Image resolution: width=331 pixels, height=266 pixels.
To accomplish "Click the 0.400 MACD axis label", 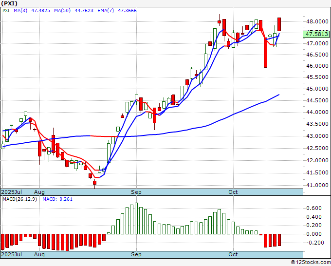I will pos(314,217).
